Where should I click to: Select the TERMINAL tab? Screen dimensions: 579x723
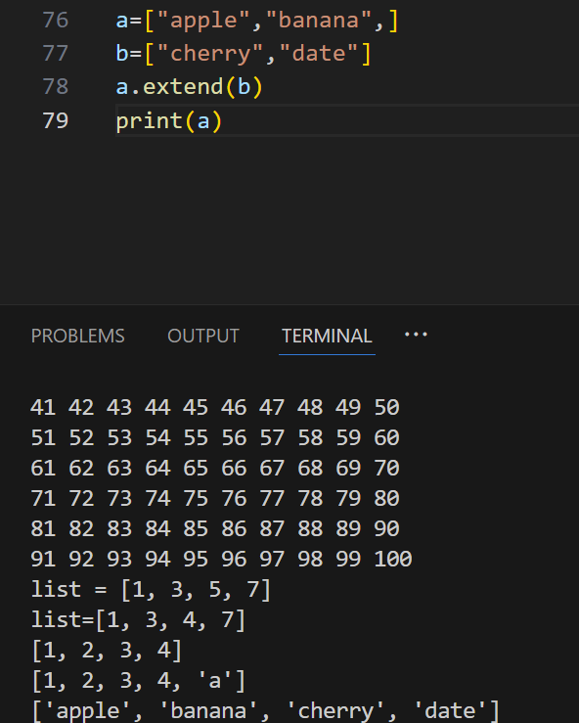point(327,337)
